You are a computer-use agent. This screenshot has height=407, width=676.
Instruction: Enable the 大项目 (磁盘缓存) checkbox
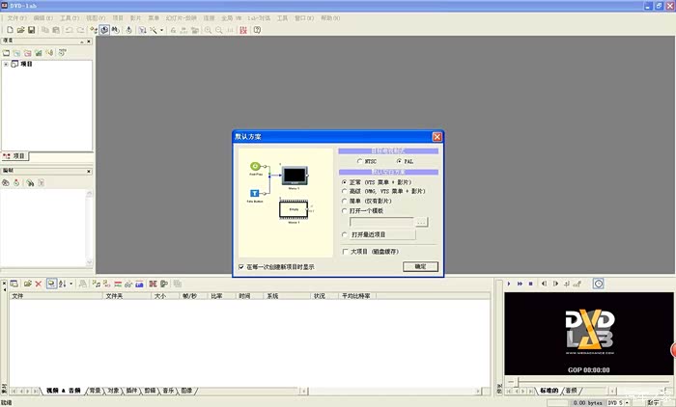[x=346, y=252]
